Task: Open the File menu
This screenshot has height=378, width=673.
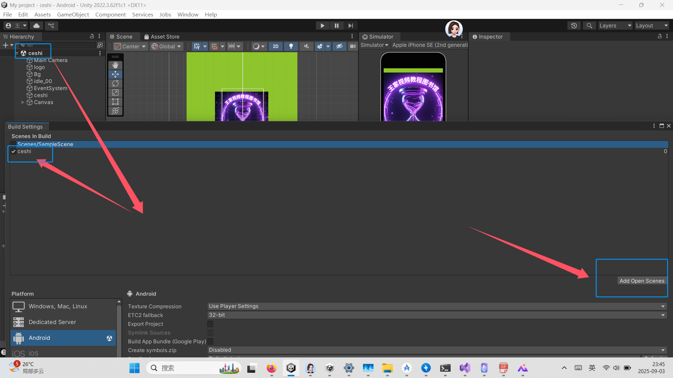Action: pyautogui.click(x=7, y=14)
